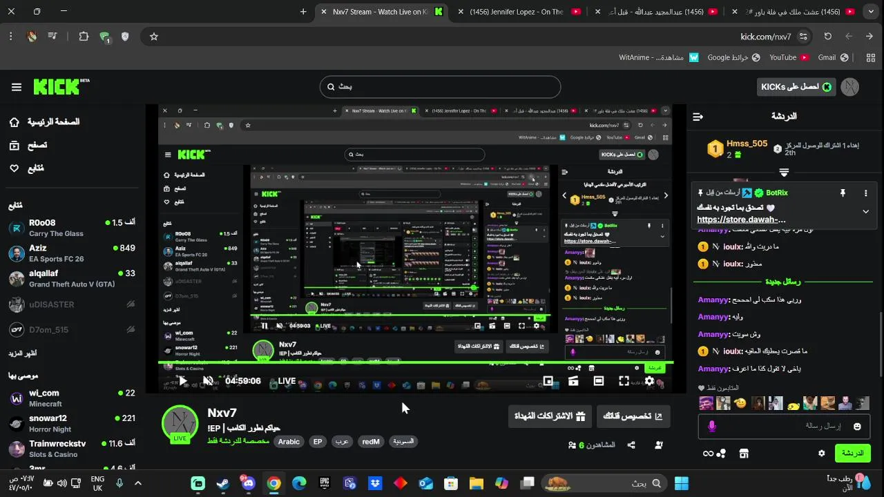The width and height of the screenshot is (884, 497).
Task: Open the home page (الصفحة الرئيسية) sidebar item
Action: (x=44, y=121)
